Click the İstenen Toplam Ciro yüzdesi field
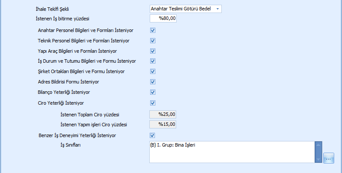Viewport: 342px width, 173px height. coord(163,114)
